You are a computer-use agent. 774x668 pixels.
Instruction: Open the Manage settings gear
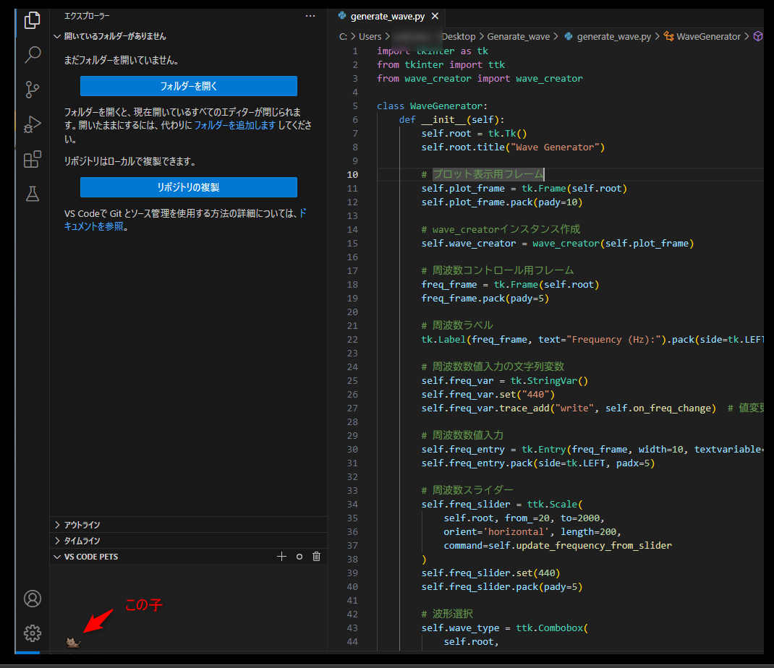pyautogui.click(x=32, y=633)
